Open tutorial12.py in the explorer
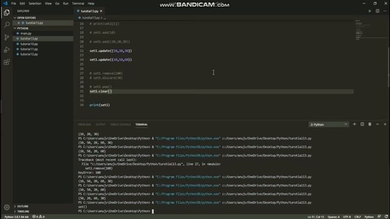390x219 pixels. click(x=43, y=54)
